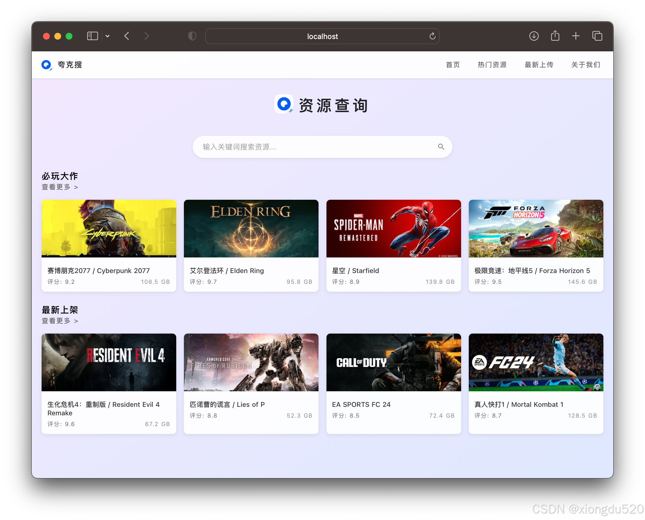Viewport: 645px width, 520px height.
Task: Open the FC24 cover image
Action: (536, 362)
